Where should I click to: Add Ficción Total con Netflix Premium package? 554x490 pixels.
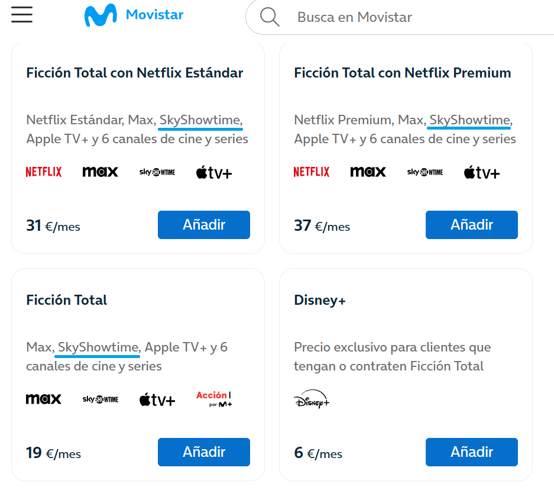(471, 225)
